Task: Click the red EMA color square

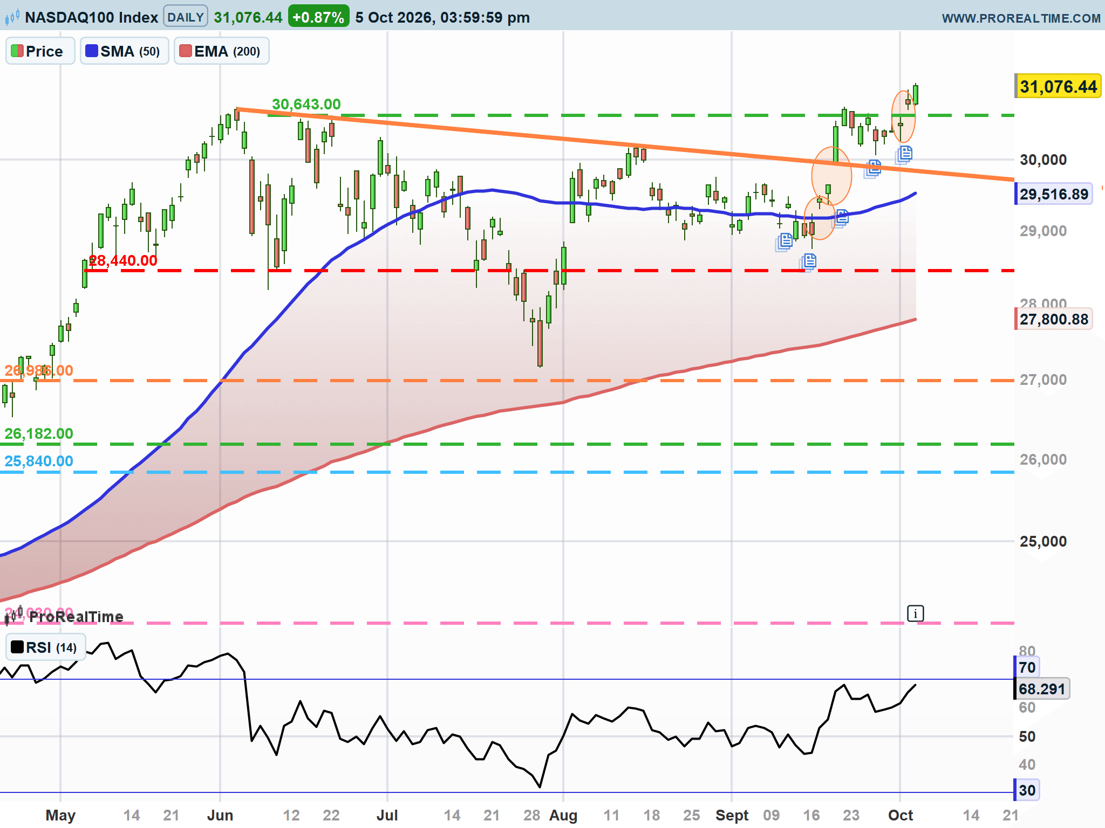Action: [x=186, y=51]
